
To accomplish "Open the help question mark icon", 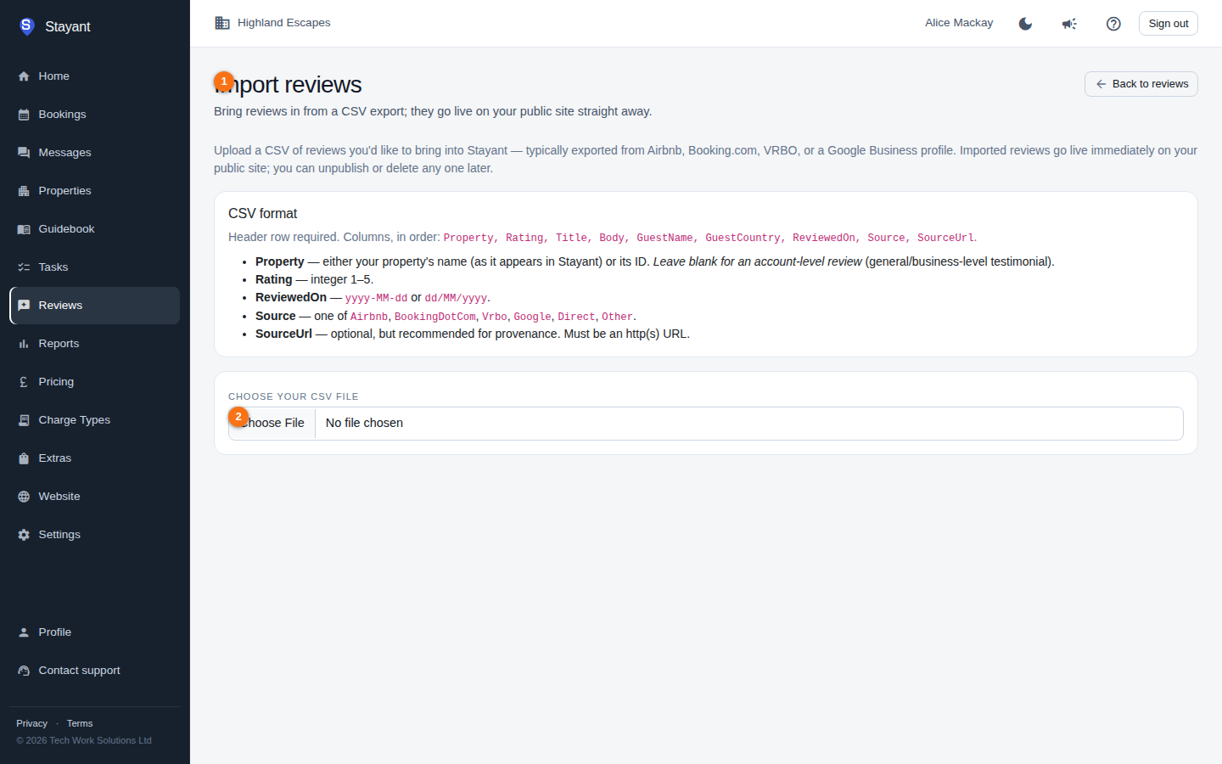I will [x=1113, y=24].
